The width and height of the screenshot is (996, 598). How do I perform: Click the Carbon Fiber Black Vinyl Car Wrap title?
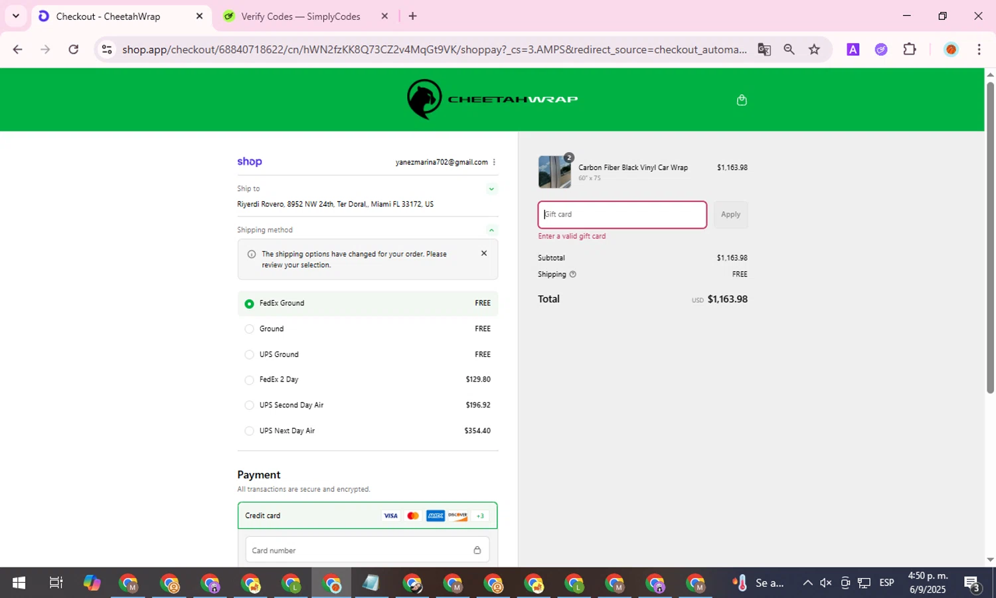coord(633,167)
